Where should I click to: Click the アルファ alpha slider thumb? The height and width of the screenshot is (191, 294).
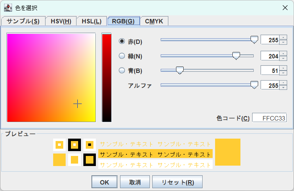click(x=254, y=85)
